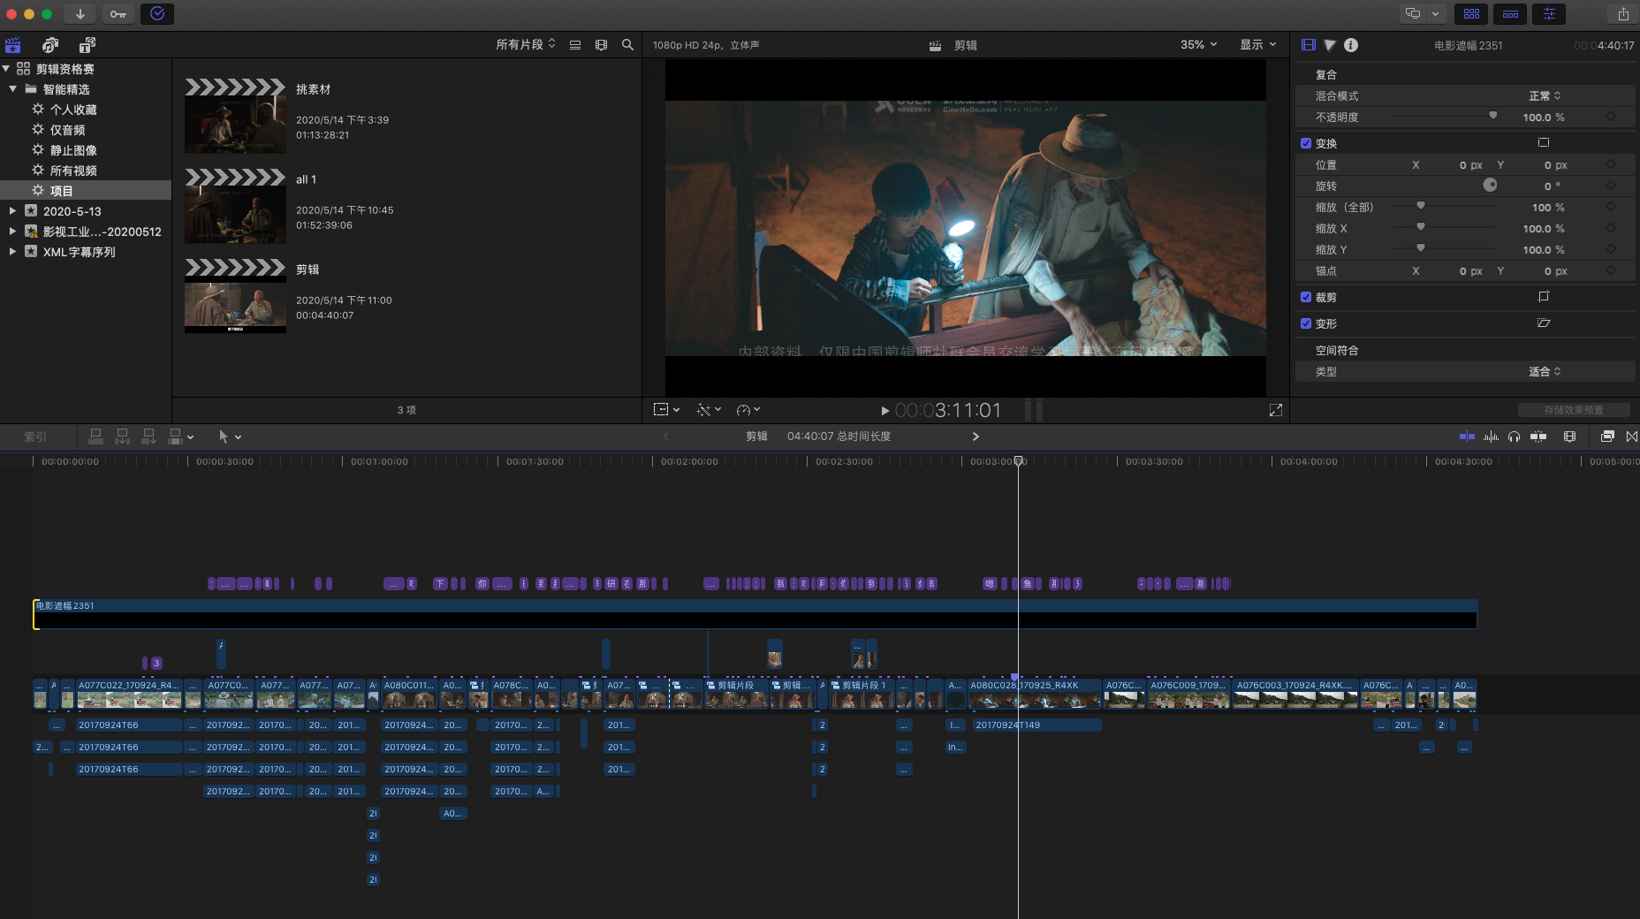1640x919 pixels.
Task: Open the 混合模式 正常 blend dropdown
Action: pyautogui.click(x=1545, y=95)
